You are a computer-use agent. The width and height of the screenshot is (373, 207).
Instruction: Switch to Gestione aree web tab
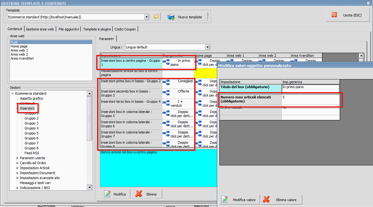pyautogui.click(x=40, y=29)
